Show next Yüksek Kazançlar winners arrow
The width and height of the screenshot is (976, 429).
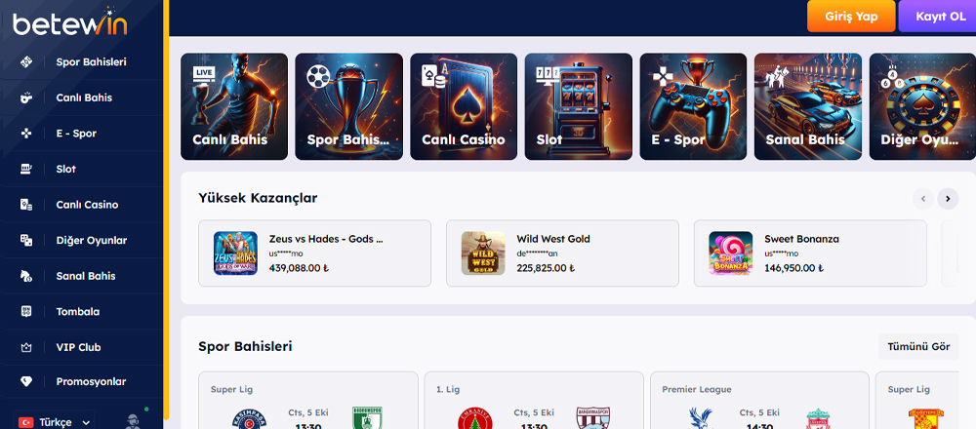pos(948,199)
